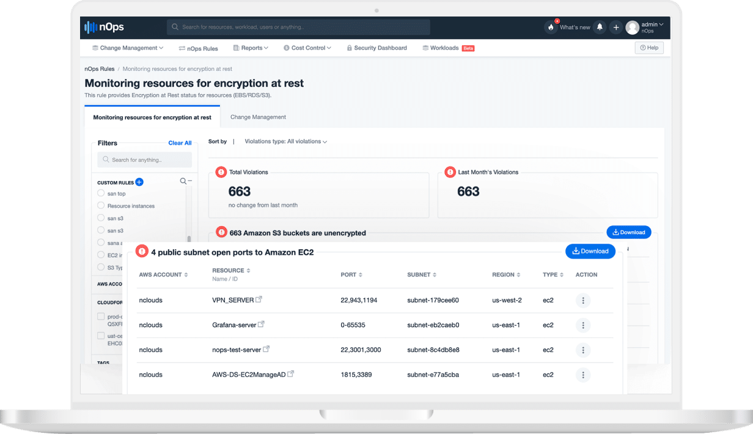
Task: Click the magnifier icon beside Custom Rules
Action: [x=183, y=181]
